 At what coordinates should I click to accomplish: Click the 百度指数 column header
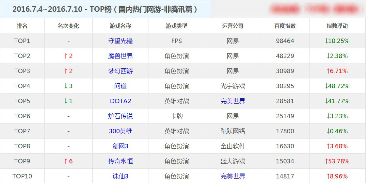pyautogui.click(x=285, y=26)
